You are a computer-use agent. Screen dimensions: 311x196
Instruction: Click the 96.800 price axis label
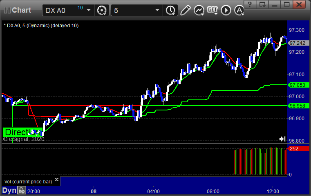click(297, 141)
